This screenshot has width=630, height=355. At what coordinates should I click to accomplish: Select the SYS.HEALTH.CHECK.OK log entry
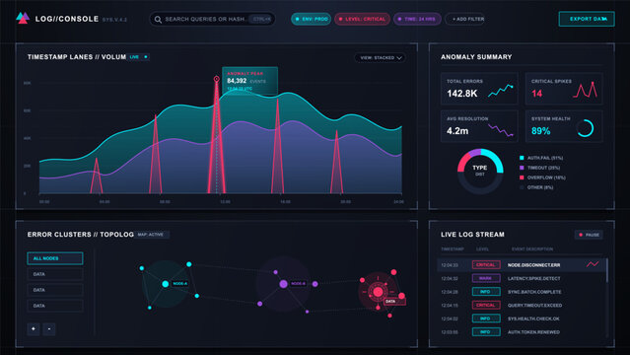pyautogui.click(x=522, y=319)
